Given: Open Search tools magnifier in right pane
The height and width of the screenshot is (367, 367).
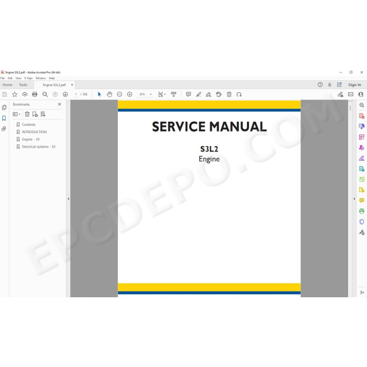Looking at the screenshot, I should [362, 105].
